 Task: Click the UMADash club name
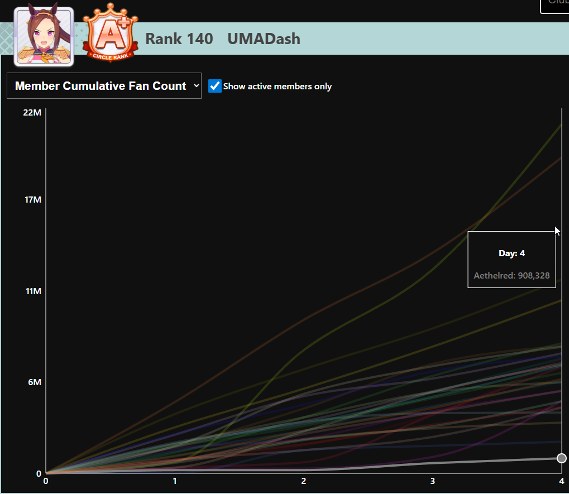tap(264, 39)
